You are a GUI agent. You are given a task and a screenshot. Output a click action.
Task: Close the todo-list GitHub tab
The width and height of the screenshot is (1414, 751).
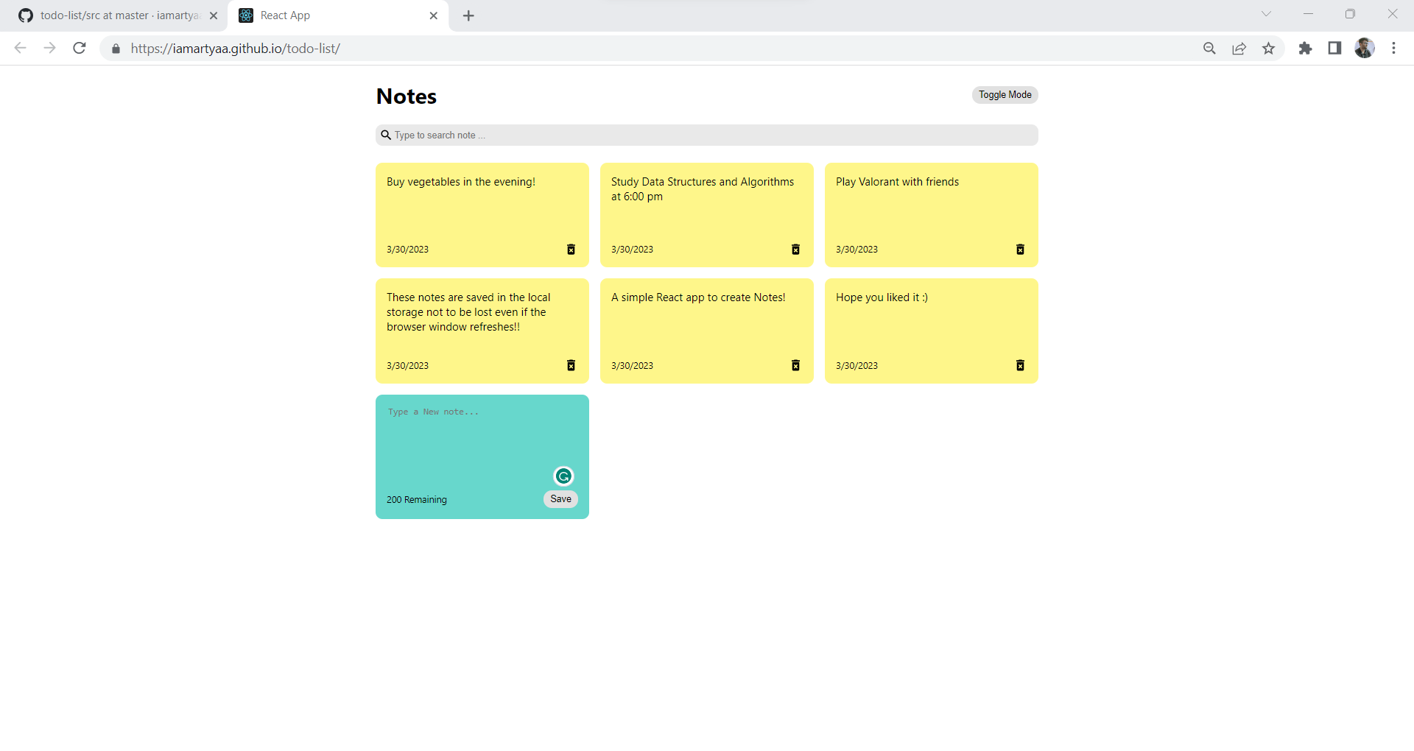point(214,15)
